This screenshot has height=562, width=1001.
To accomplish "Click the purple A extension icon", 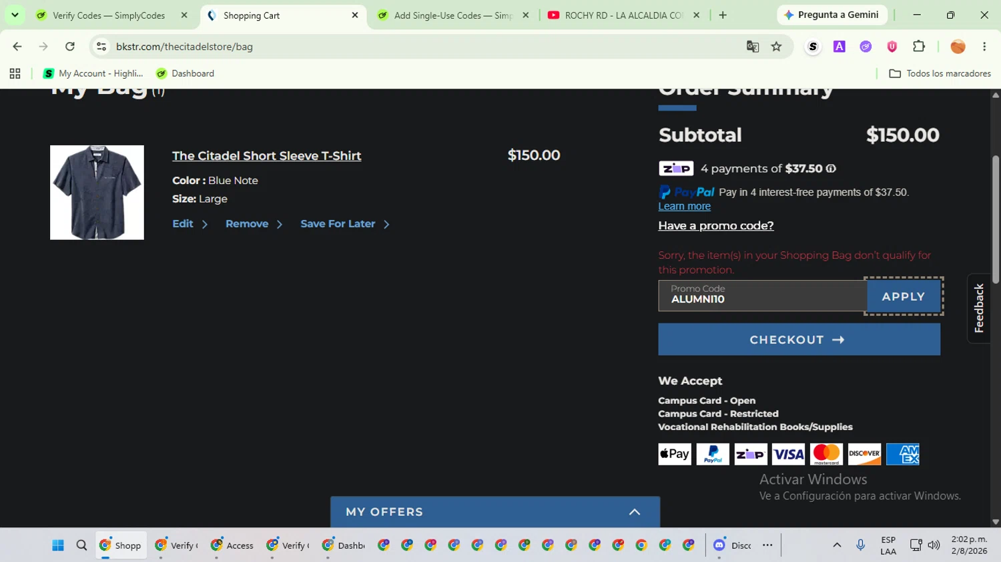I will pos(840,47).
